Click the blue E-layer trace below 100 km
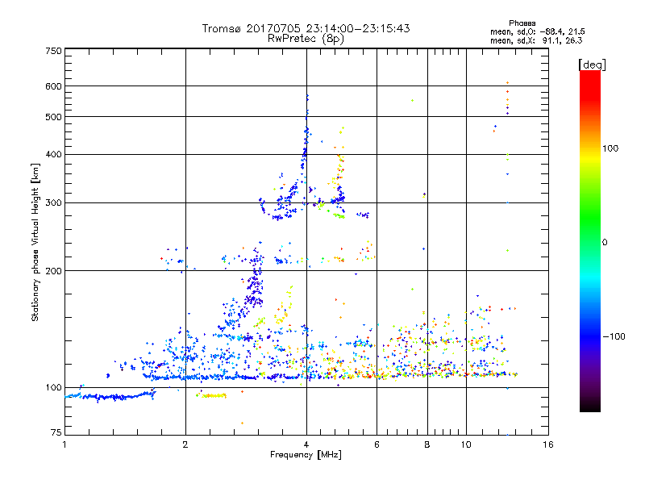Viewport: 645px width, 484px height. (x=111, y=397)
